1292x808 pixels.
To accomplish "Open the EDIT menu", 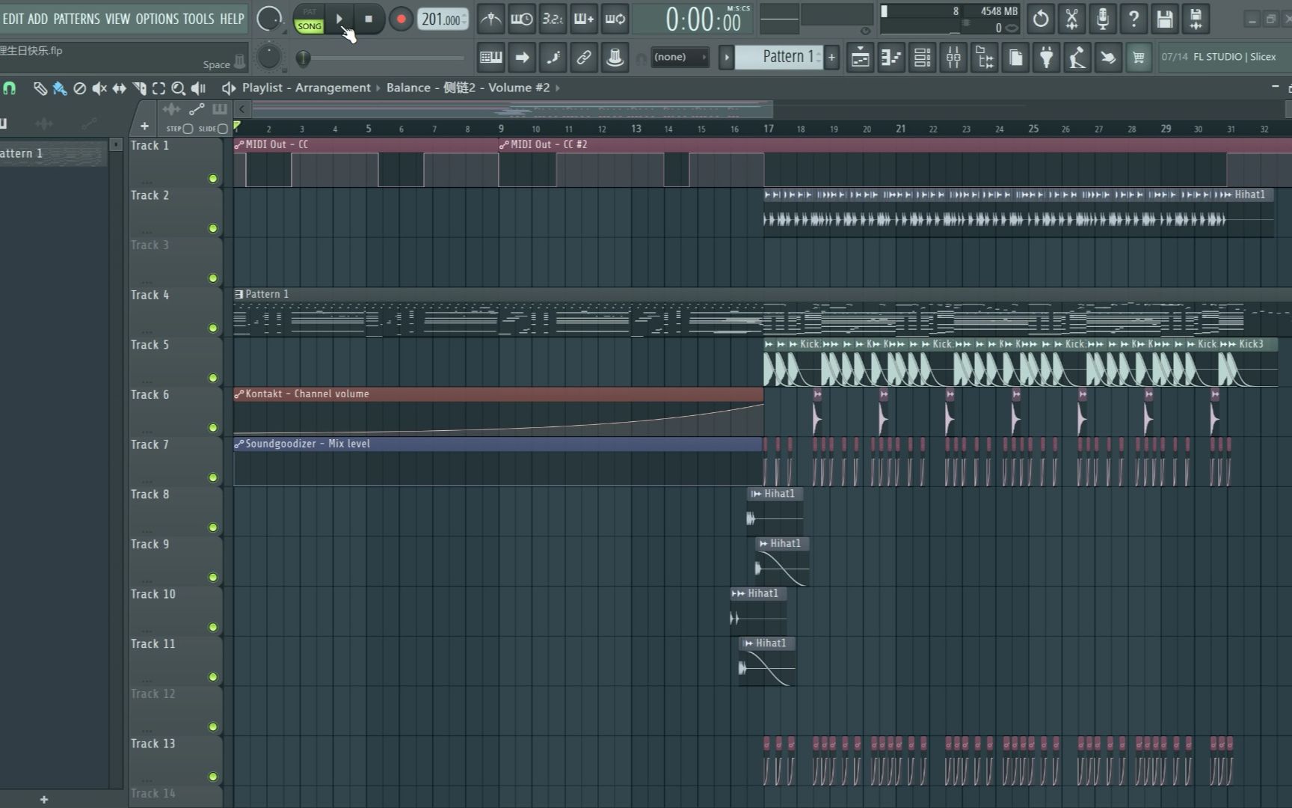I will pyautogui.click(x=13, y=19).
